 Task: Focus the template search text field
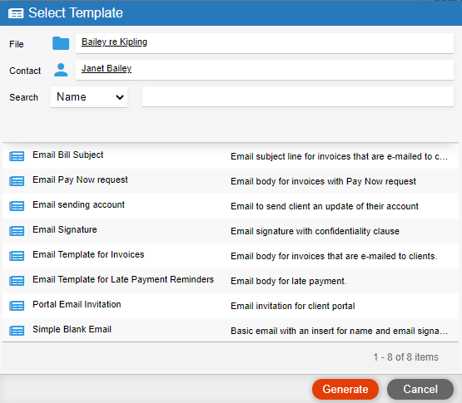click(x=298, y=96)
